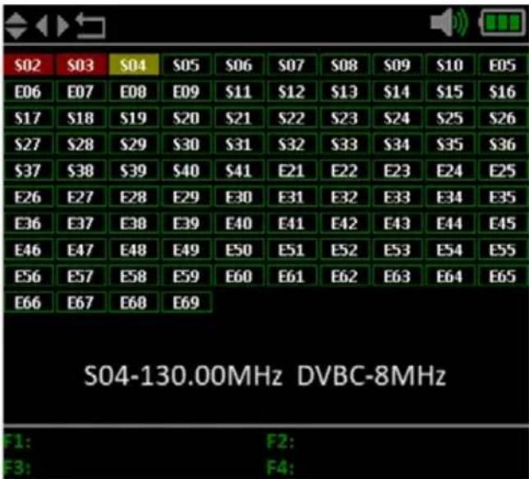This screenshot has height=479, width=529.
Task: Select red channel S03
Action: pos(80,65)
